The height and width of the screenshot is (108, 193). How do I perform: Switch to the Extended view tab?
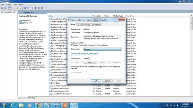point(23,98)
